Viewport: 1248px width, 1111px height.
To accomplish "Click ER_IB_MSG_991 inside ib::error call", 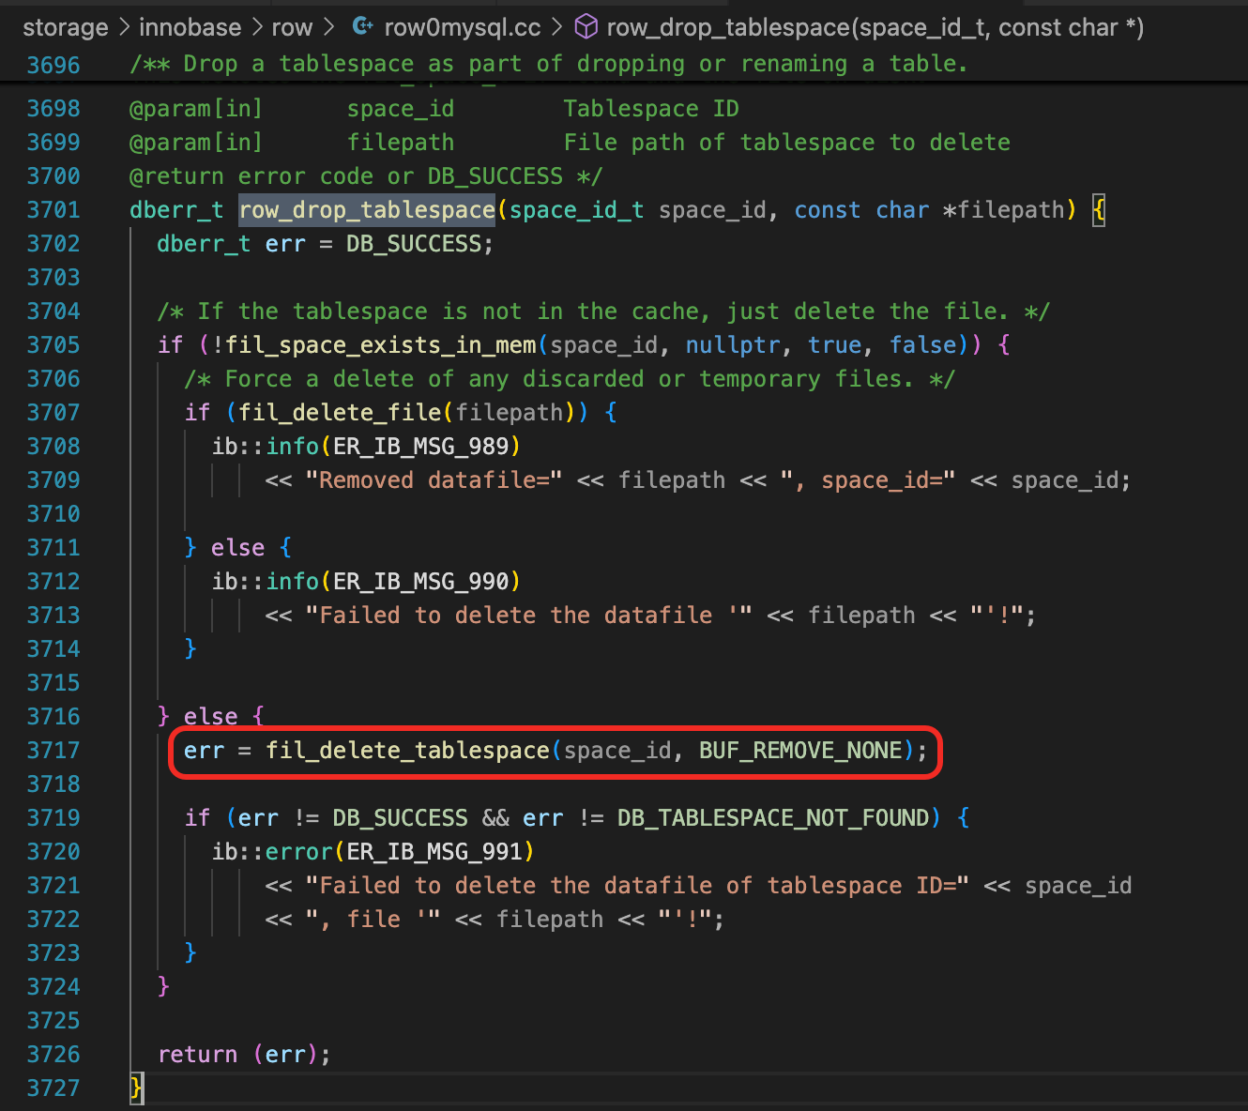I will [434, 852].
